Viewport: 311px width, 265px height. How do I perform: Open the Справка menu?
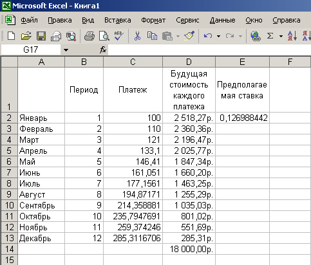[x=287, y=20]
